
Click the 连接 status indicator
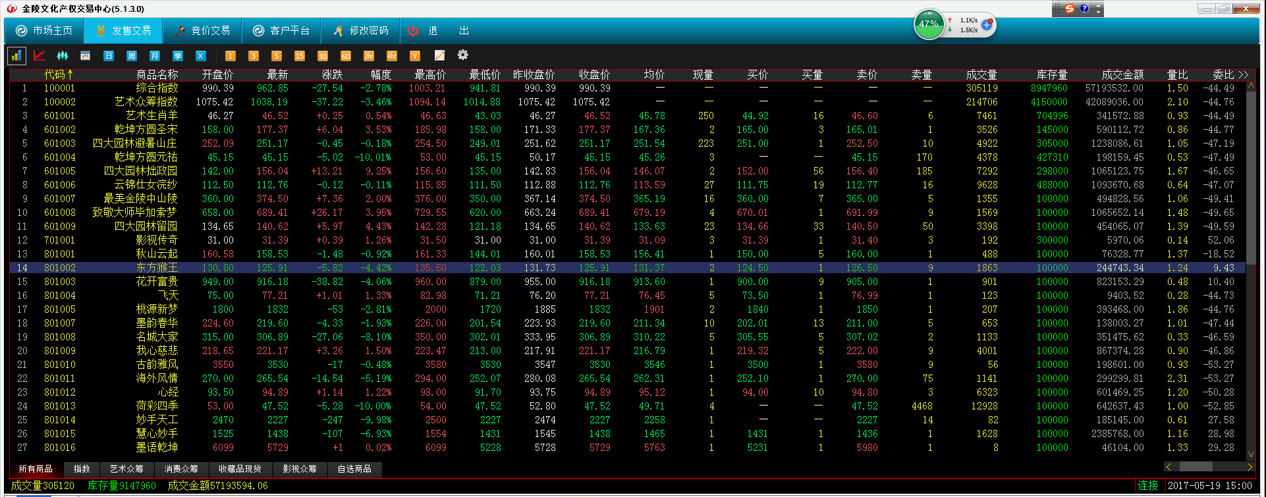pyautogui.click(x=1148, y=485)
